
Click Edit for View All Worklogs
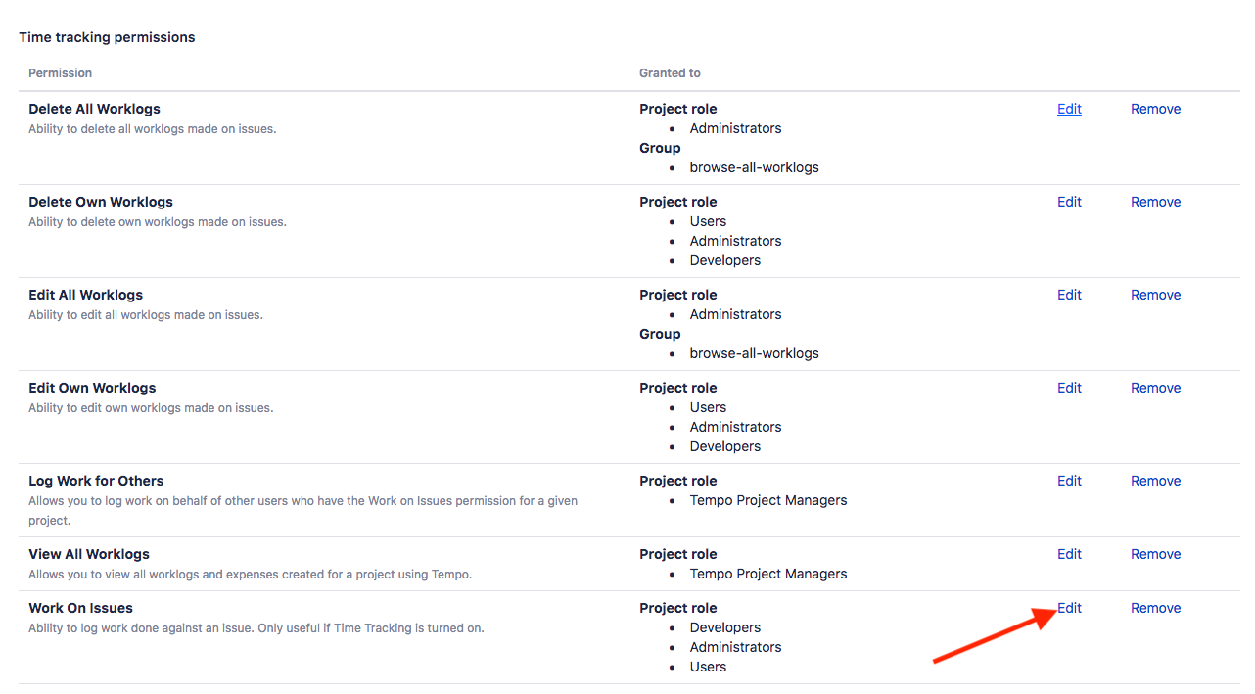[x=1069, y=554]
